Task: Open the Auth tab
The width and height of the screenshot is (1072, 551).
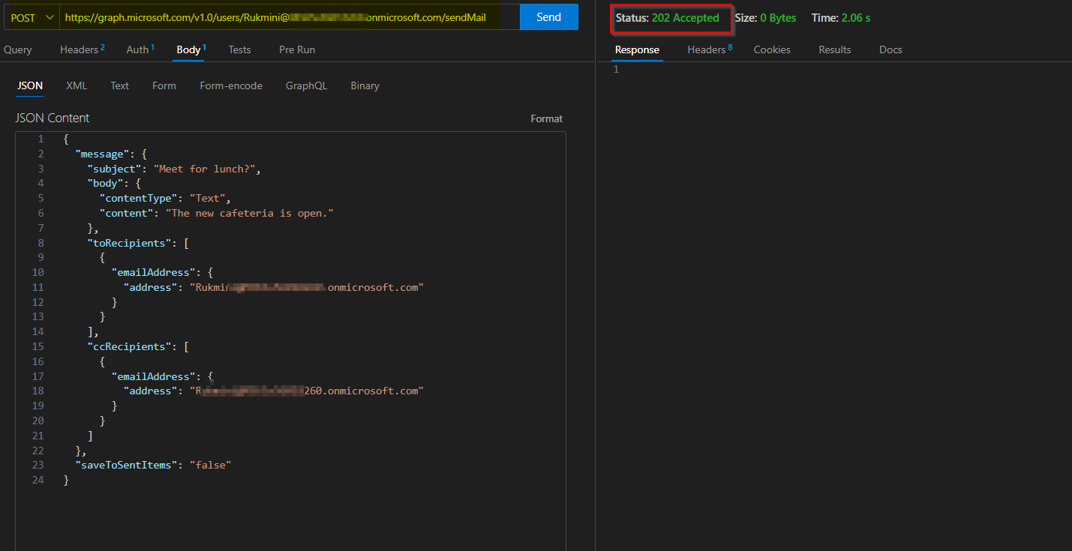Action: tap(140, 49)
